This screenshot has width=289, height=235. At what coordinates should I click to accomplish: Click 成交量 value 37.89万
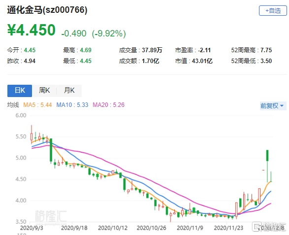click(152, 50)
